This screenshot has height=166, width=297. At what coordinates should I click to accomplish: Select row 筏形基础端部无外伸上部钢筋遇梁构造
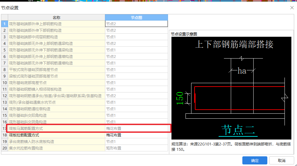[x=57, y=43]
